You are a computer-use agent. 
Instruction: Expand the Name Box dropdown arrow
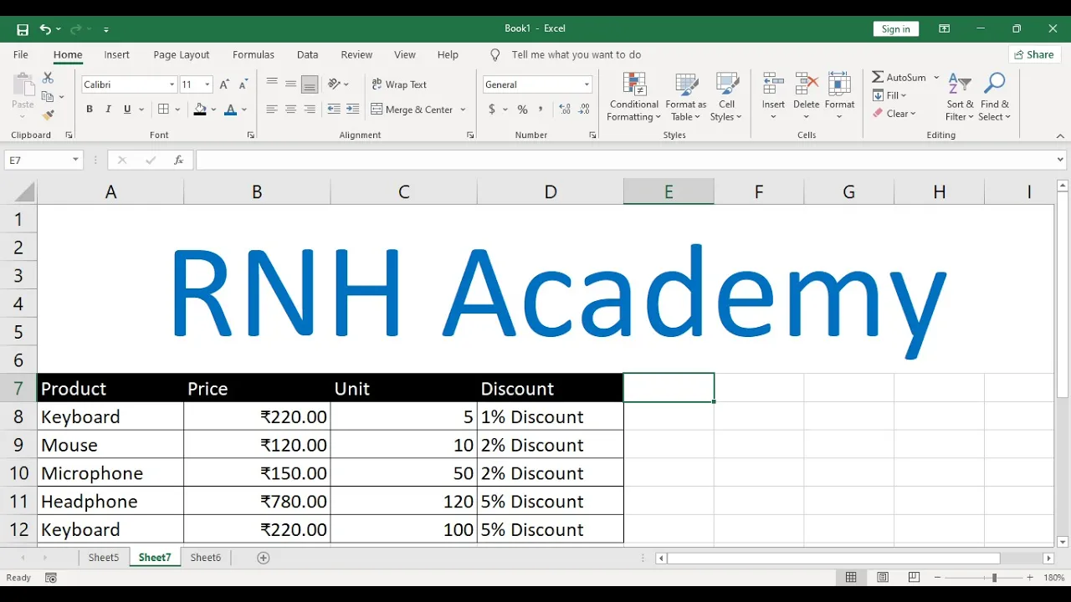[x=75, y=160]
